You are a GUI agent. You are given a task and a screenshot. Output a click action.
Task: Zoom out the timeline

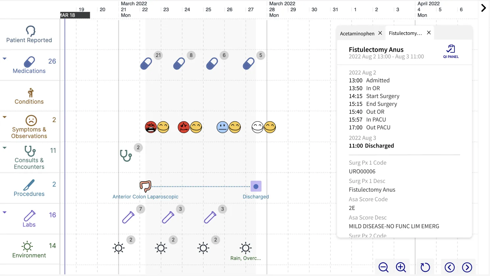383,267
